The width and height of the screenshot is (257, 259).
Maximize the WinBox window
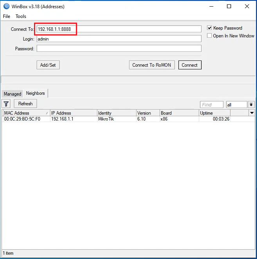coord(229,7)
